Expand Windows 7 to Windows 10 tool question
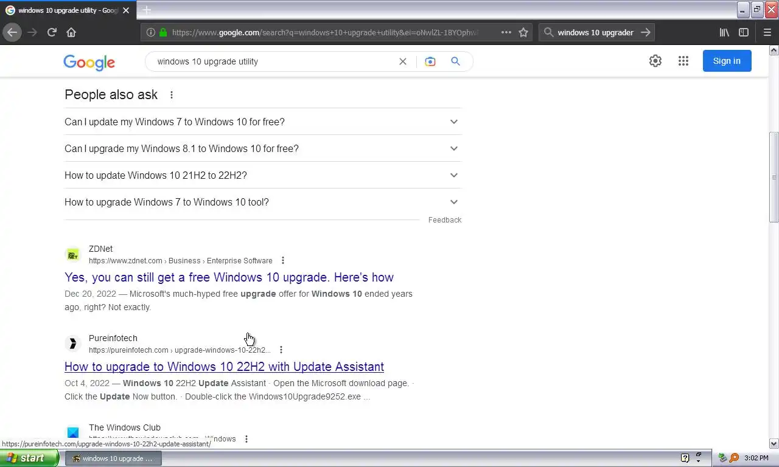The image size is (779, 467). [x=263, y=202]
